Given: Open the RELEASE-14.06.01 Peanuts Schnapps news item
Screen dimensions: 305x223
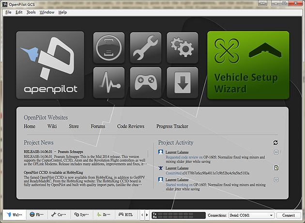Looking at the screenshot, I should 53,152.
